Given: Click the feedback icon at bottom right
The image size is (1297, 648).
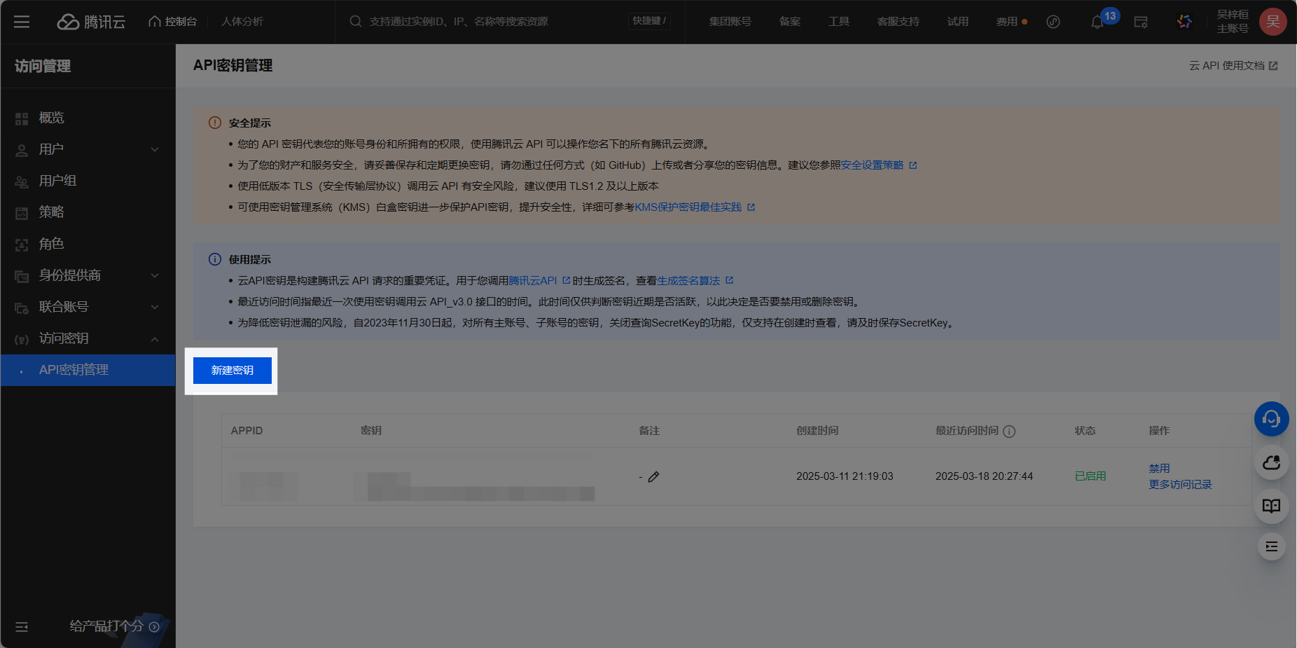Looking at the screenshot, I should [x=1271, y=546].
